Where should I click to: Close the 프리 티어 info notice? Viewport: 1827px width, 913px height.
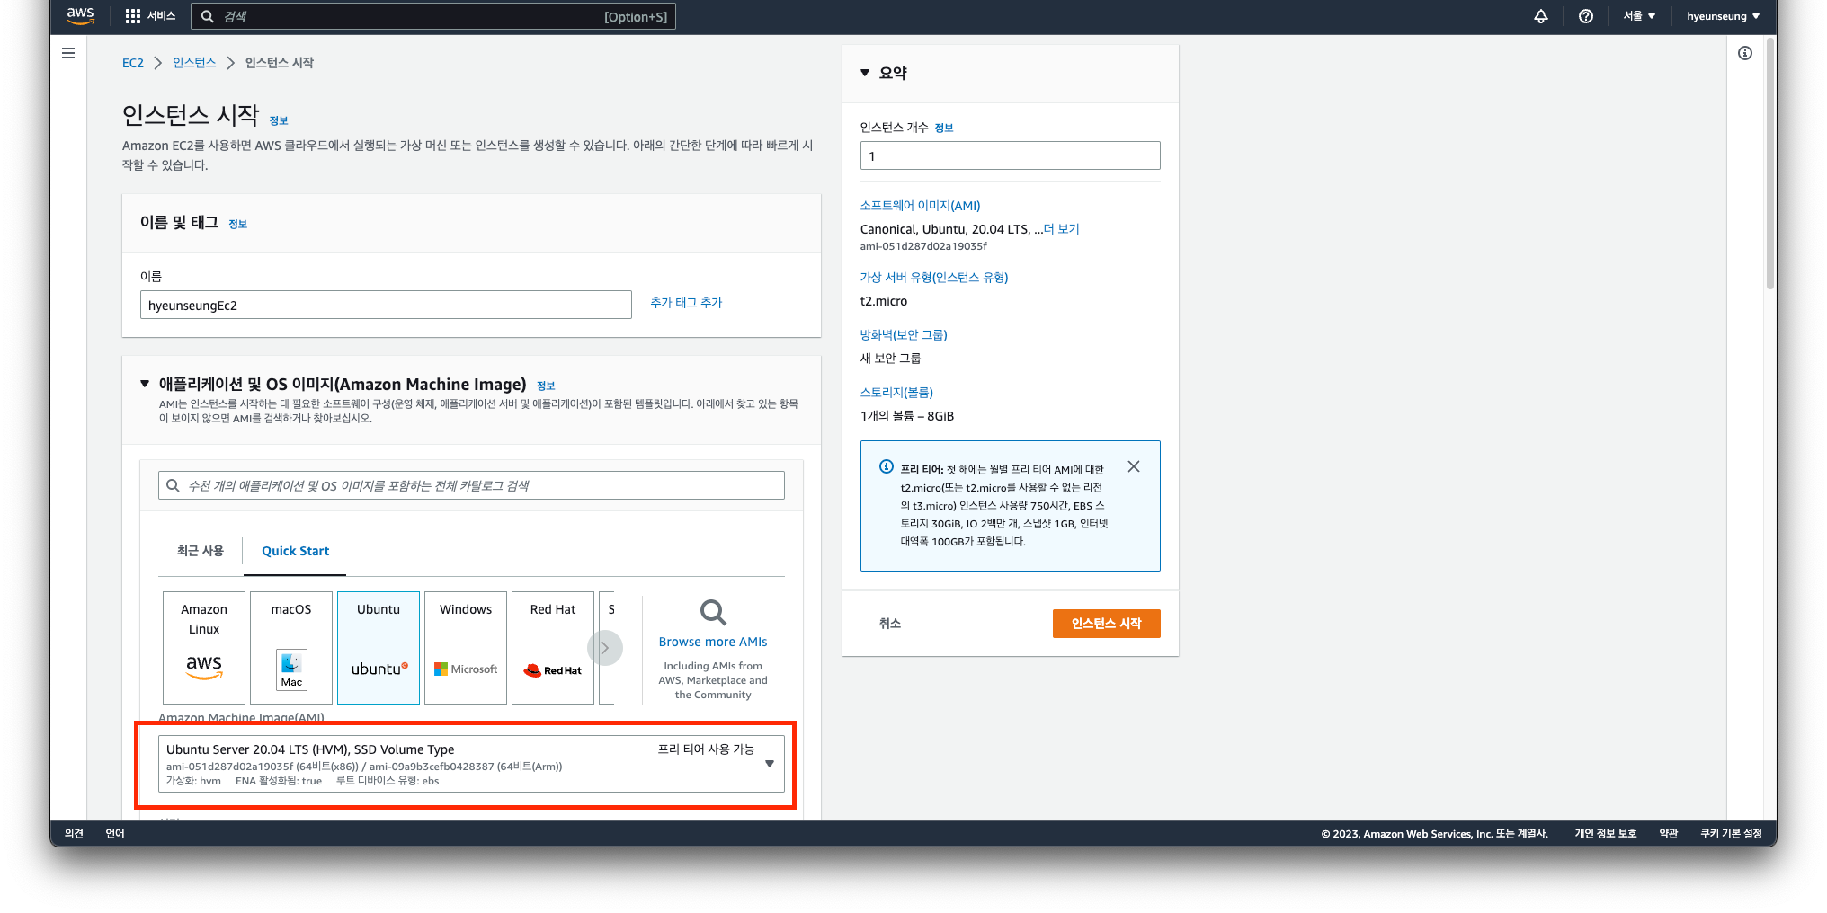pos(1134,466)
